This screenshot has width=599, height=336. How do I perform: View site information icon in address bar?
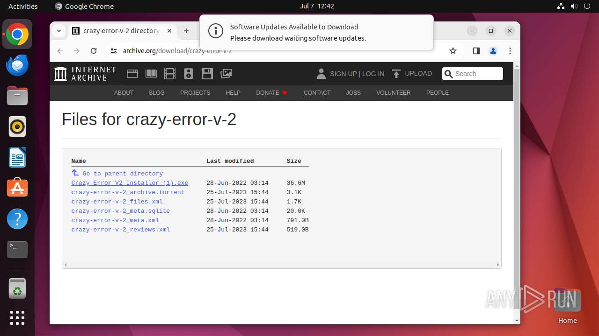coord(113,51)
